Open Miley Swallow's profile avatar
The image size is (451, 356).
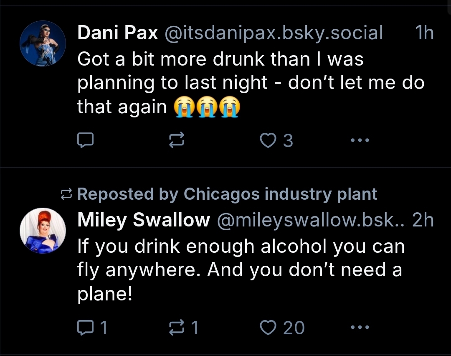[x=43, y=230]
